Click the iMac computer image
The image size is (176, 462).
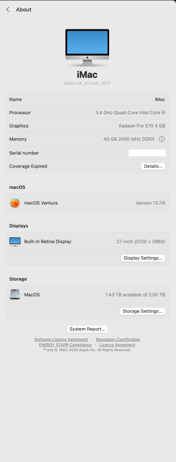(x=87, y=47)
